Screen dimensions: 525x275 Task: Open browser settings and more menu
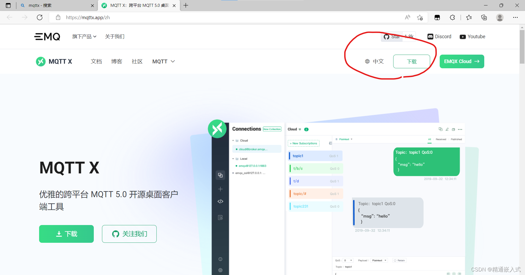[515, 17]
